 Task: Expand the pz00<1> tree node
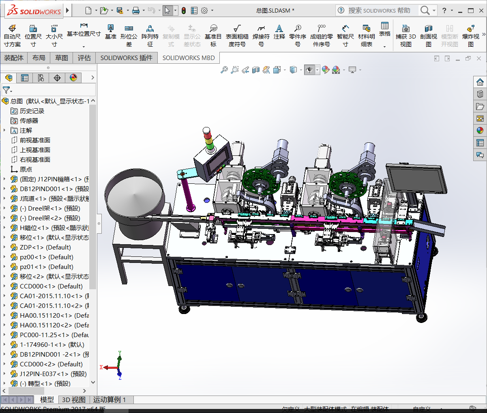(4, 257)
